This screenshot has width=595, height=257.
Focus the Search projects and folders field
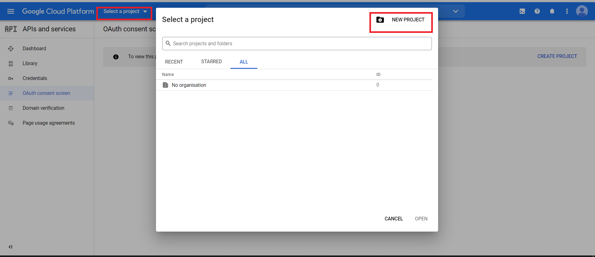pos(297,44)
